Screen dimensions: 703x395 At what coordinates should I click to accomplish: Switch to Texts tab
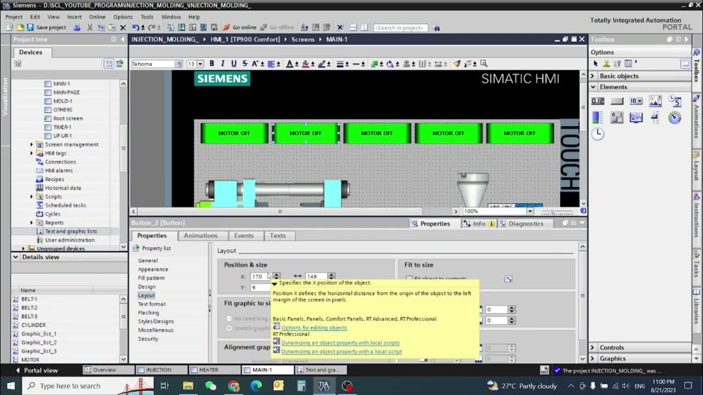277,235
